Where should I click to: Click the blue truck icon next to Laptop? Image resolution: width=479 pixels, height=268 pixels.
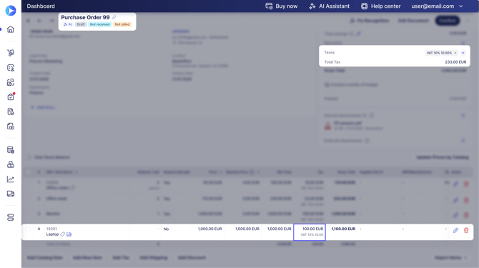69,234
